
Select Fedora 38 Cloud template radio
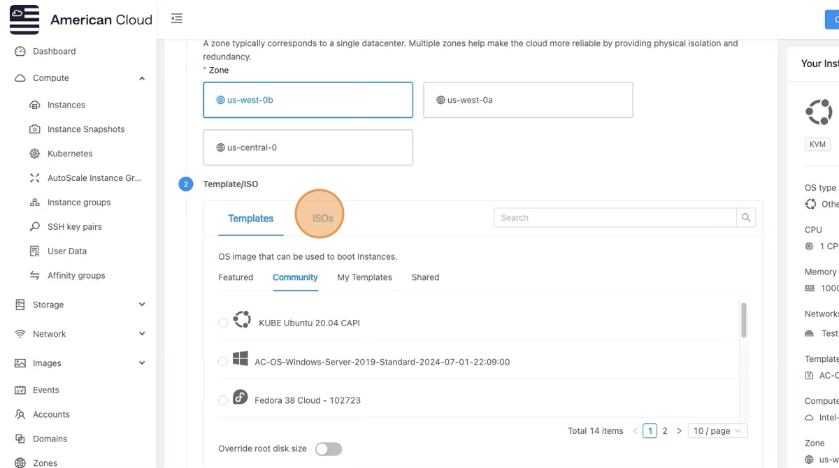coord(223,400)
